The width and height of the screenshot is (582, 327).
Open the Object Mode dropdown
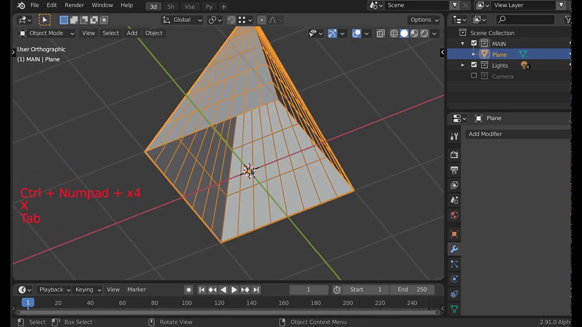point(46,33)
